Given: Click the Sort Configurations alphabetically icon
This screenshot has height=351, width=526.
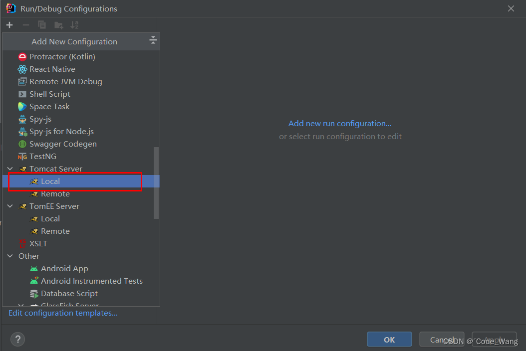Looking at the screenshot, I should [74, 25].
